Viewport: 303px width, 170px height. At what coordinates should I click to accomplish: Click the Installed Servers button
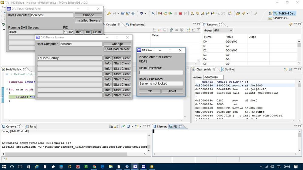(x=88, y=21)
